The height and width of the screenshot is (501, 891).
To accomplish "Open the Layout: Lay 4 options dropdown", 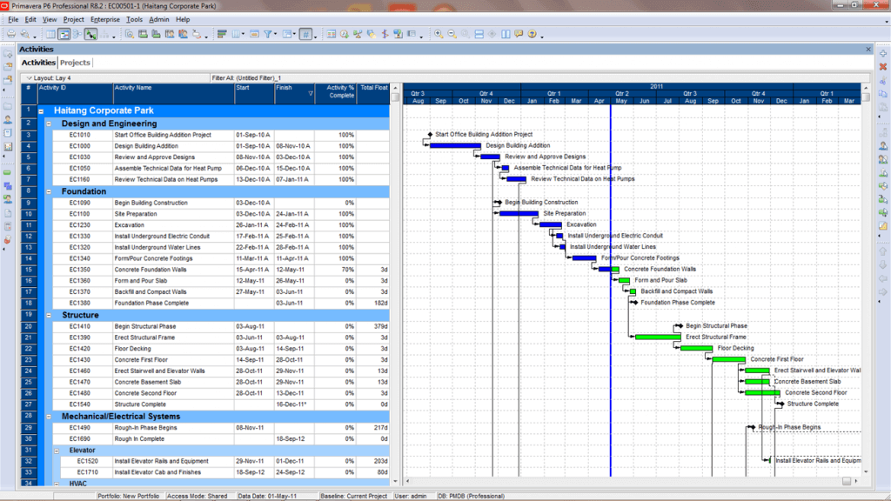I will point(29,78).
